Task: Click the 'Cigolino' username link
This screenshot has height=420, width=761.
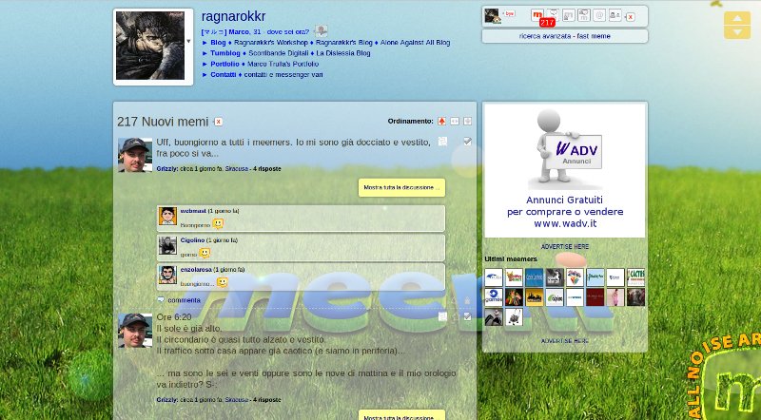Action: 193,240
